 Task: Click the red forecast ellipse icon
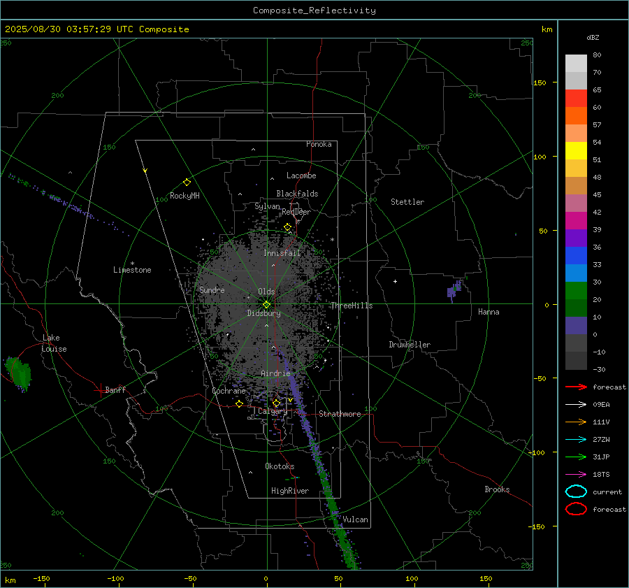[x=576, y=509]
